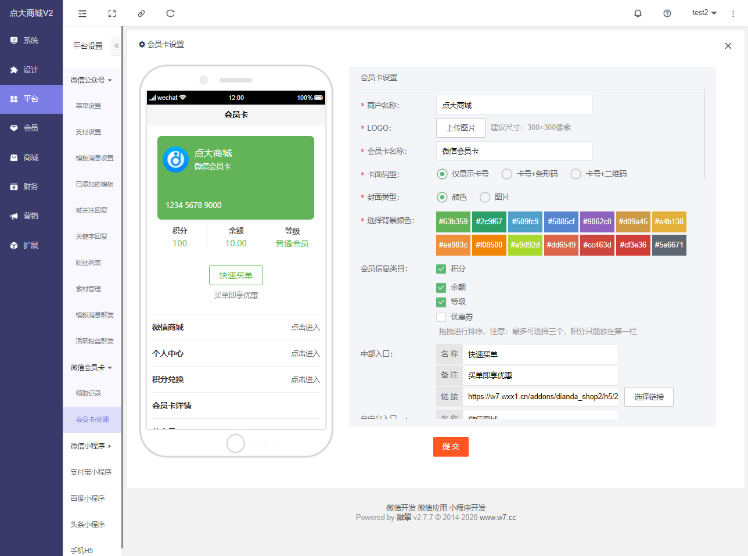Click the 设计 puzzle icon in sidebar
This screenshot has width=748, height=556.
pos(14,70)
